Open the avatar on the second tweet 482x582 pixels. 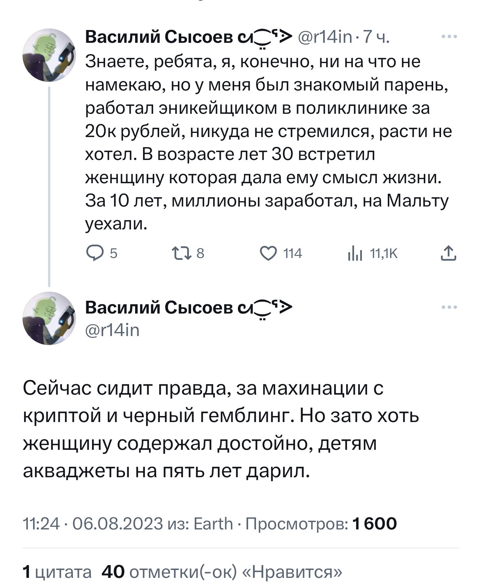[49, 318]
